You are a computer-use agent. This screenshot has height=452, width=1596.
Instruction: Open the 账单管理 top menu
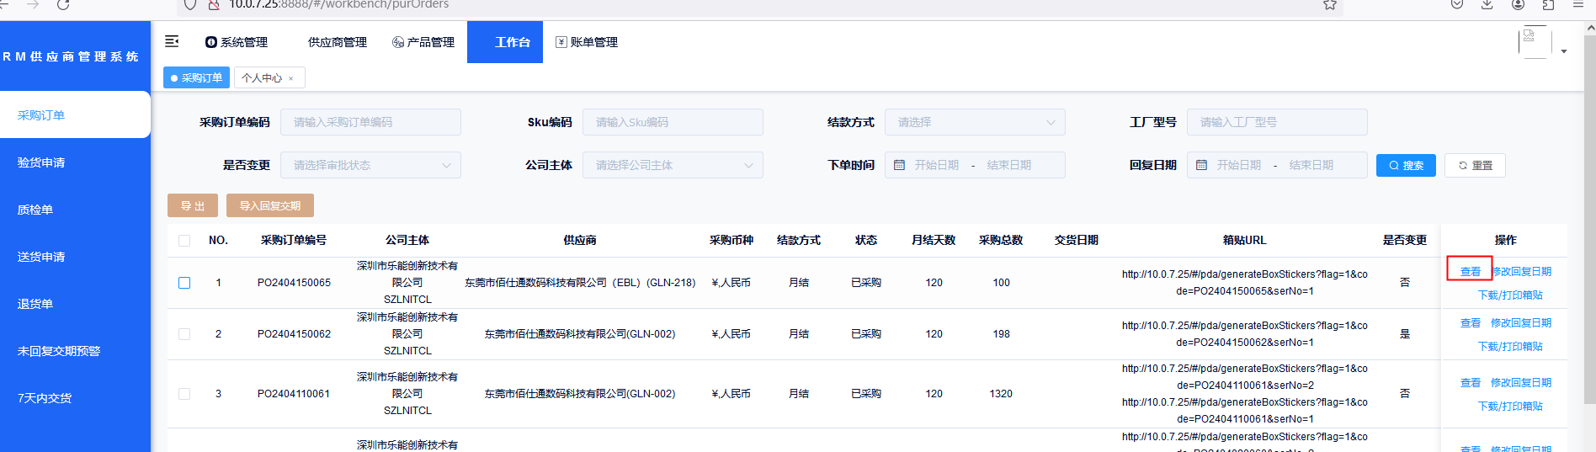click(587, 42)
